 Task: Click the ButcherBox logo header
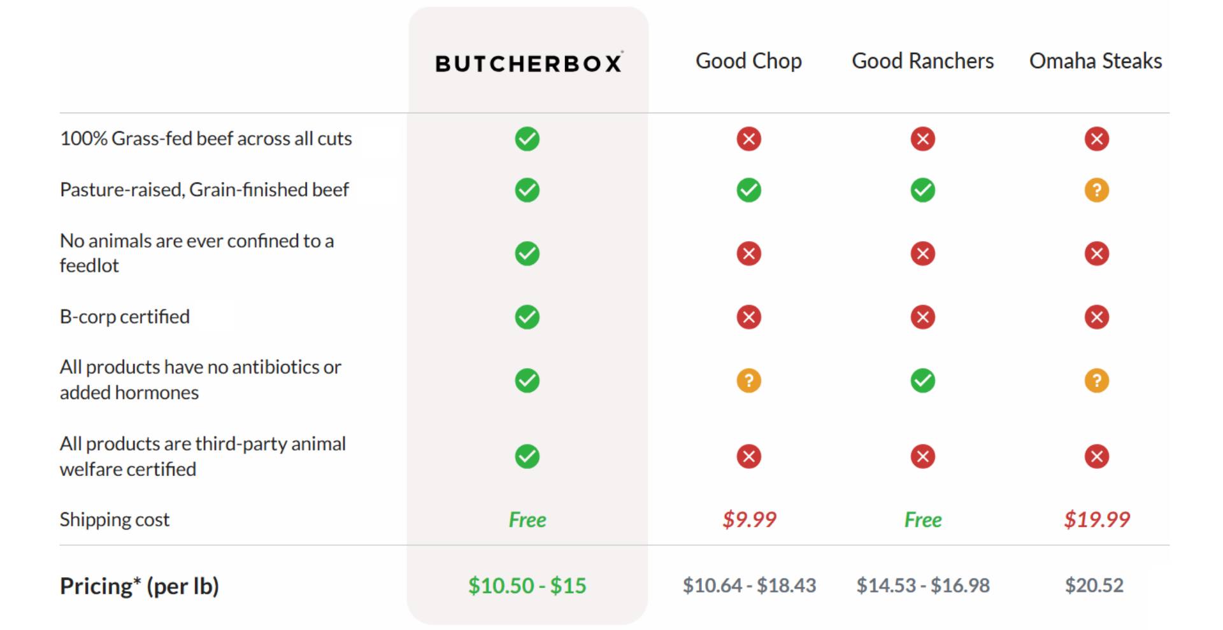click(528, 63)
